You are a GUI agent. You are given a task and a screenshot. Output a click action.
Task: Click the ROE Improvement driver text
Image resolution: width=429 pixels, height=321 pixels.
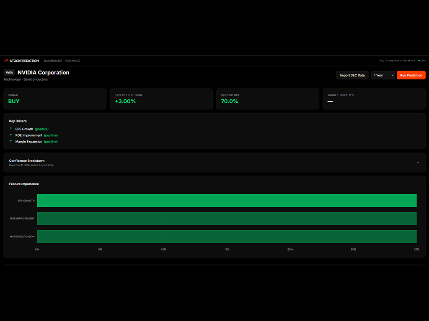click(29, 135)
